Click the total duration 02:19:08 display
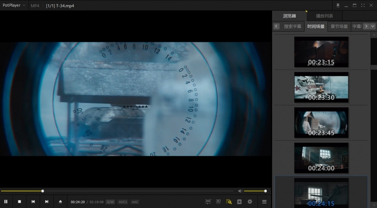 coord(96,202)
